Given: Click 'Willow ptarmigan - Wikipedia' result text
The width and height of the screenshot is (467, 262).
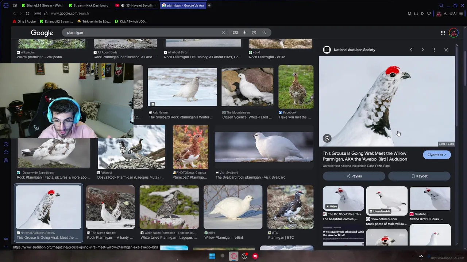Looking at the screenshot, I should pyautogui.click(x=39, y=57).
